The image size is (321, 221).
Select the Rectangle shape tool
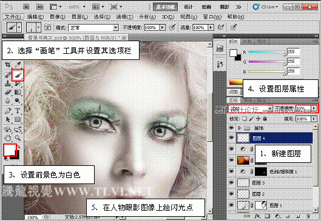(18, 119)
